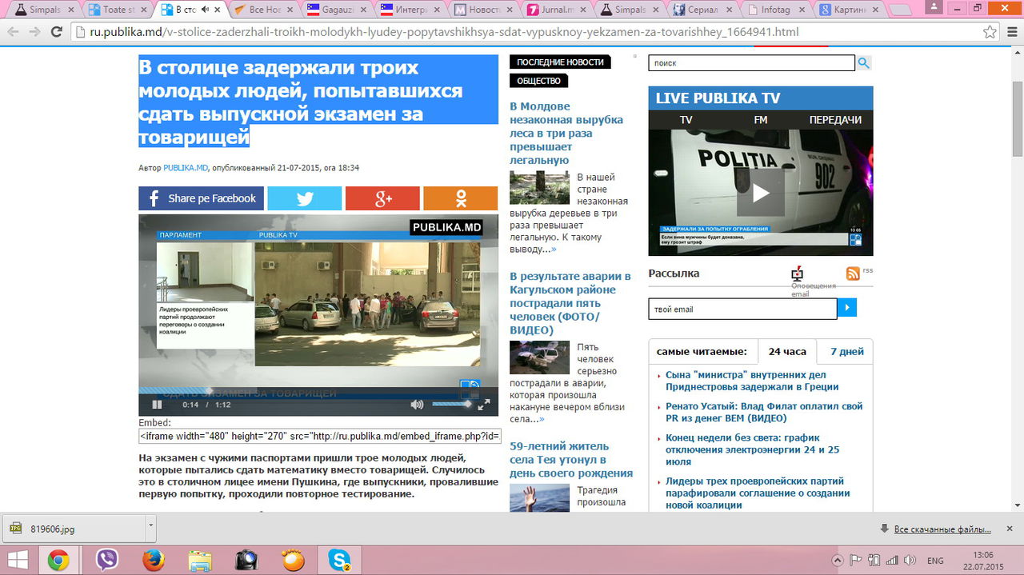The height and width of the screenshot is (575, 1024).
Task: Open system tray volume control
Action: pos(910,561)
